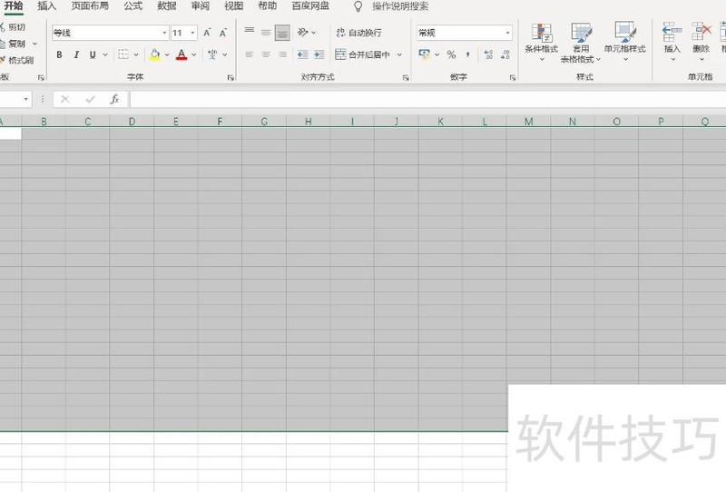Open font color dropdown arrow

tap(194, 54)
